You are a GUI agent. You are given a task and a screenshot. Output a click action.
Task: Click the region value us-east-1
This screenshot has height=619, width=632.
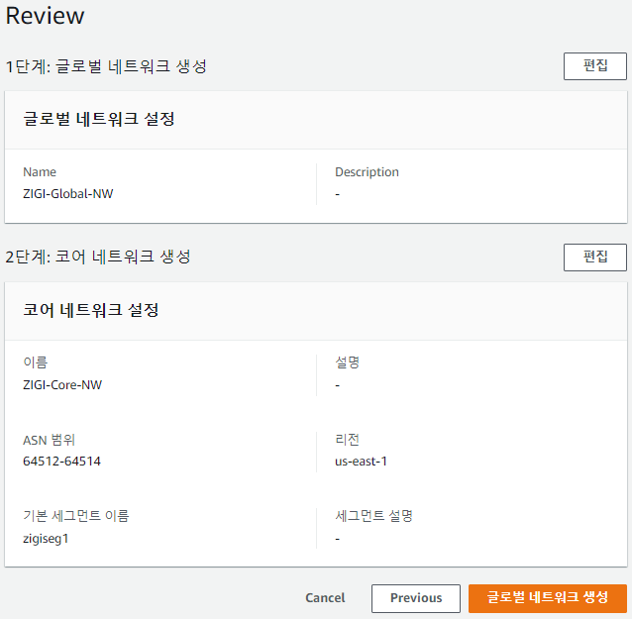tap(361, 461)
